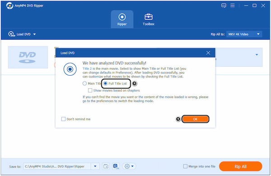The height and width of the screenshot is (176, 271).
Task: Click the Ripper disc icon
Action: tap(122, 17)
